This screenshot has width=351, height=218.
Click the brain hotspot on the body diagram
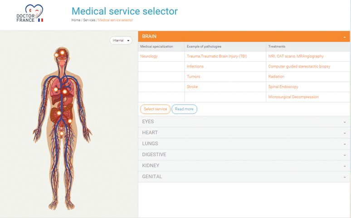click(x=62, y=52)
